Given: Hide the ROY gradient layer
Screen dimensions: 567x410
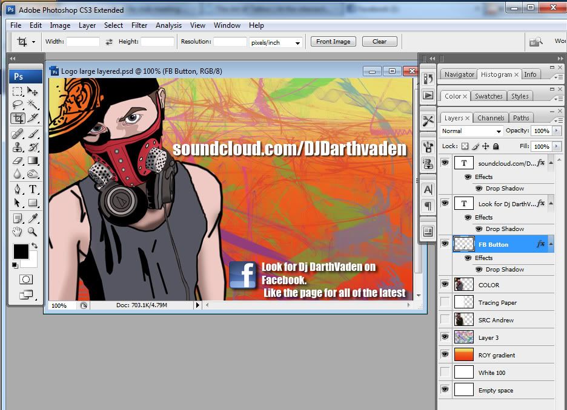Looking at the screenshot, I should pyautogui.click(x=445, y=354).
